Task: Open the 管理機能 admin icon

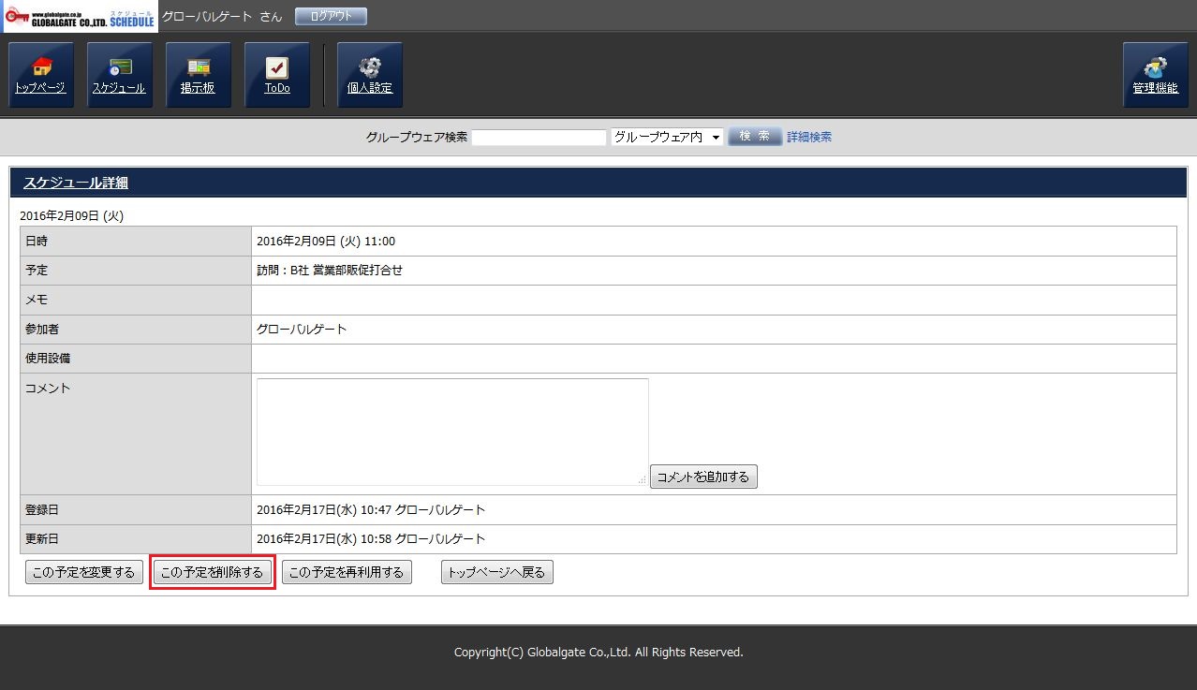Action: 1155,75
